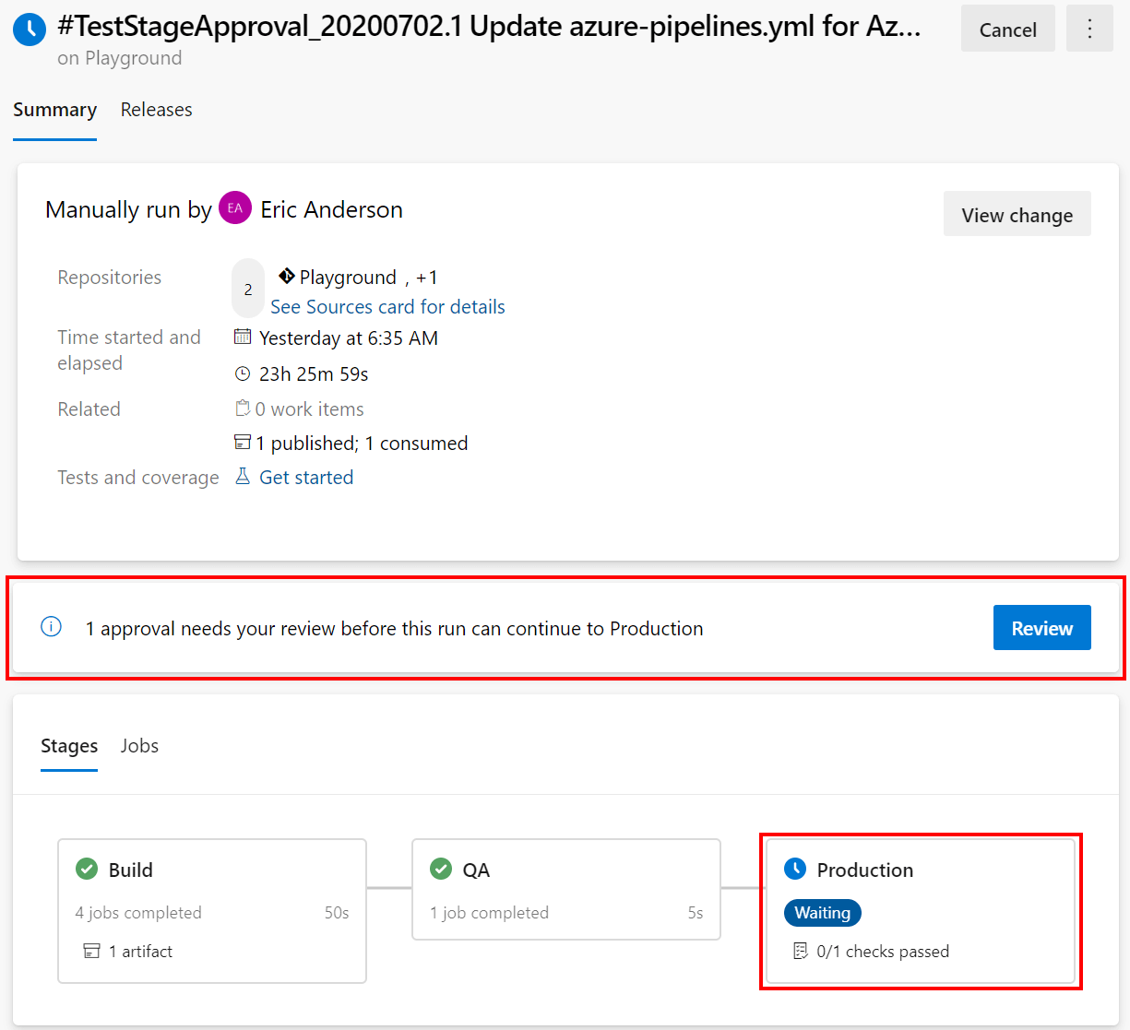Viewport: 1130px width, 1030px height.
Task: Click the repository git icon beside Playground
Action: tap(287, 276)
